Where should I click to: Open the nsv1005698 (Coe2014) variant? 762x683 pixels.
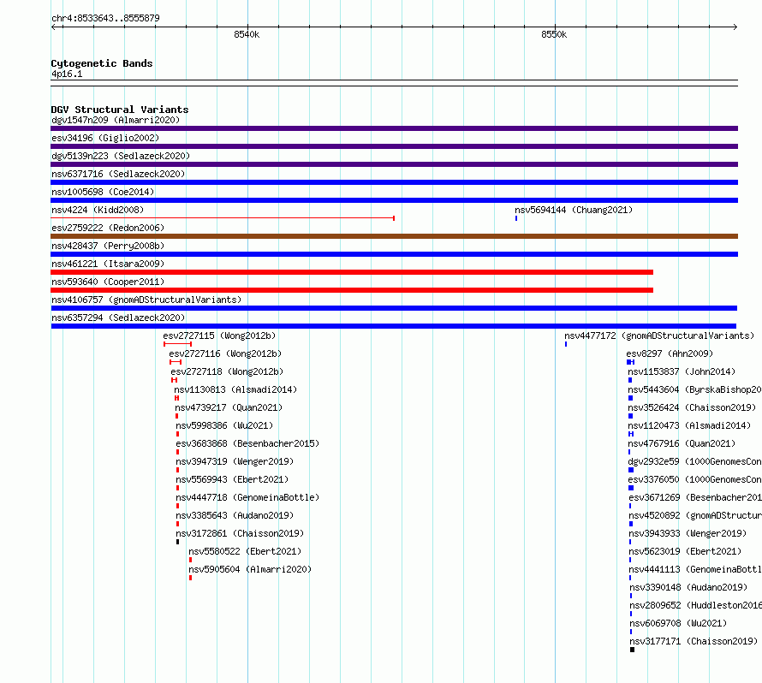coord(103,192)
